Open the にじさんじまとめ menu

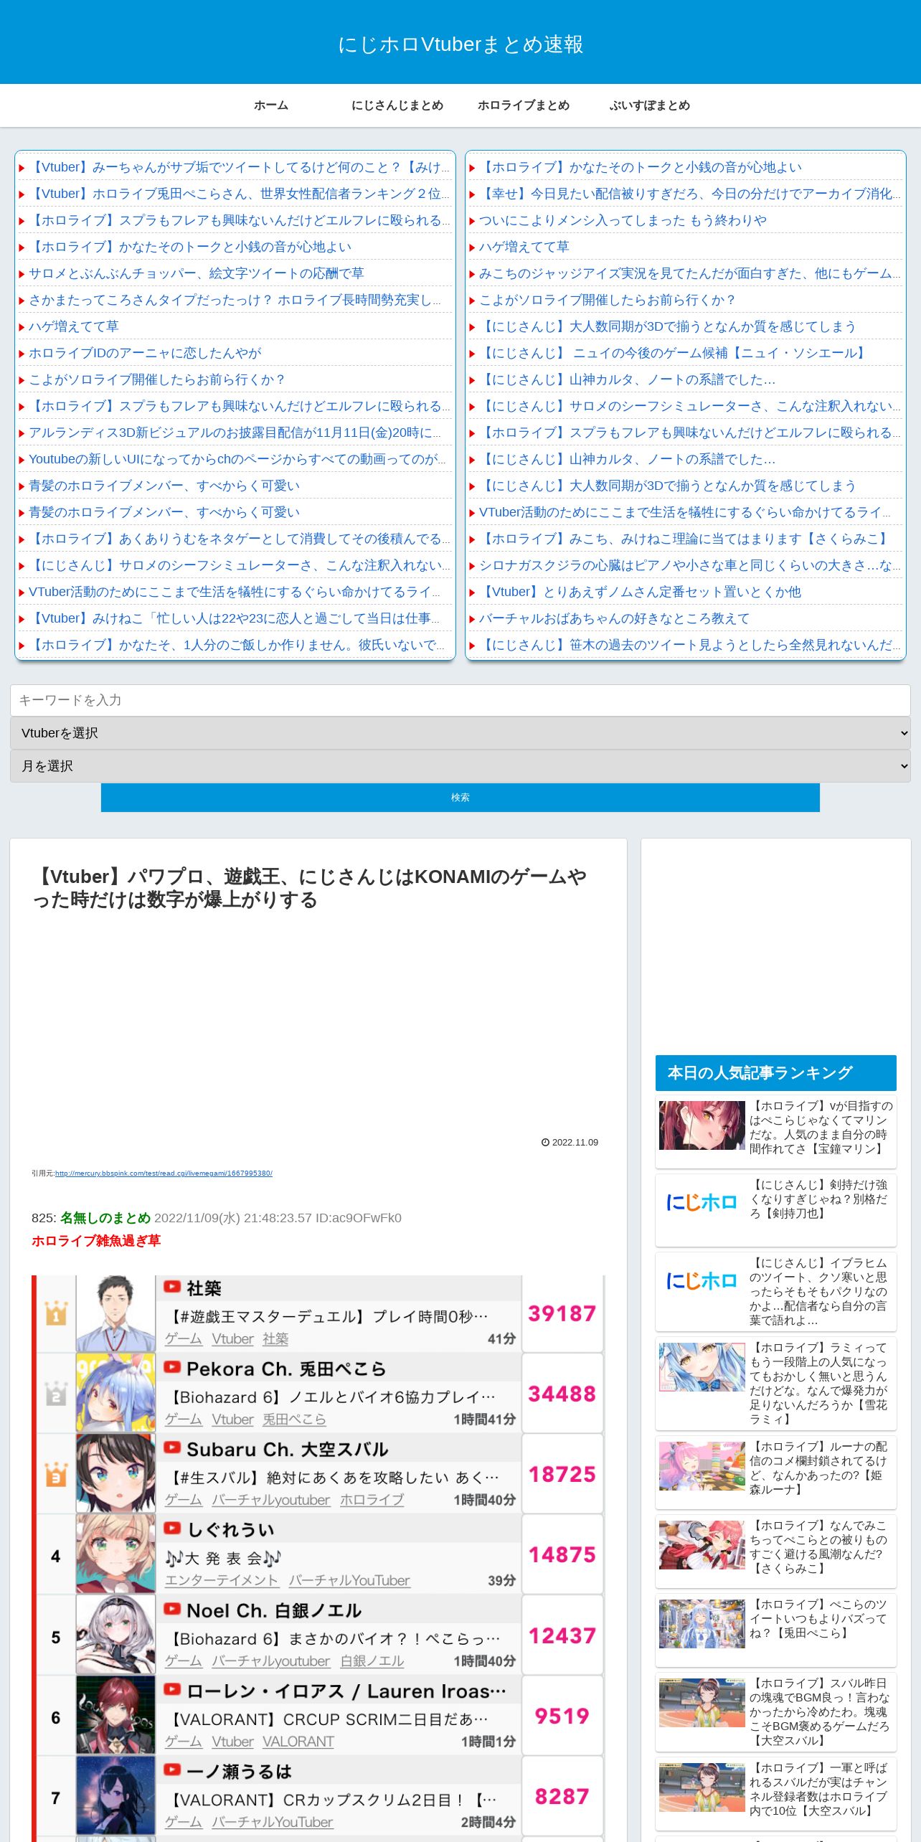click(x=397, y=105)
